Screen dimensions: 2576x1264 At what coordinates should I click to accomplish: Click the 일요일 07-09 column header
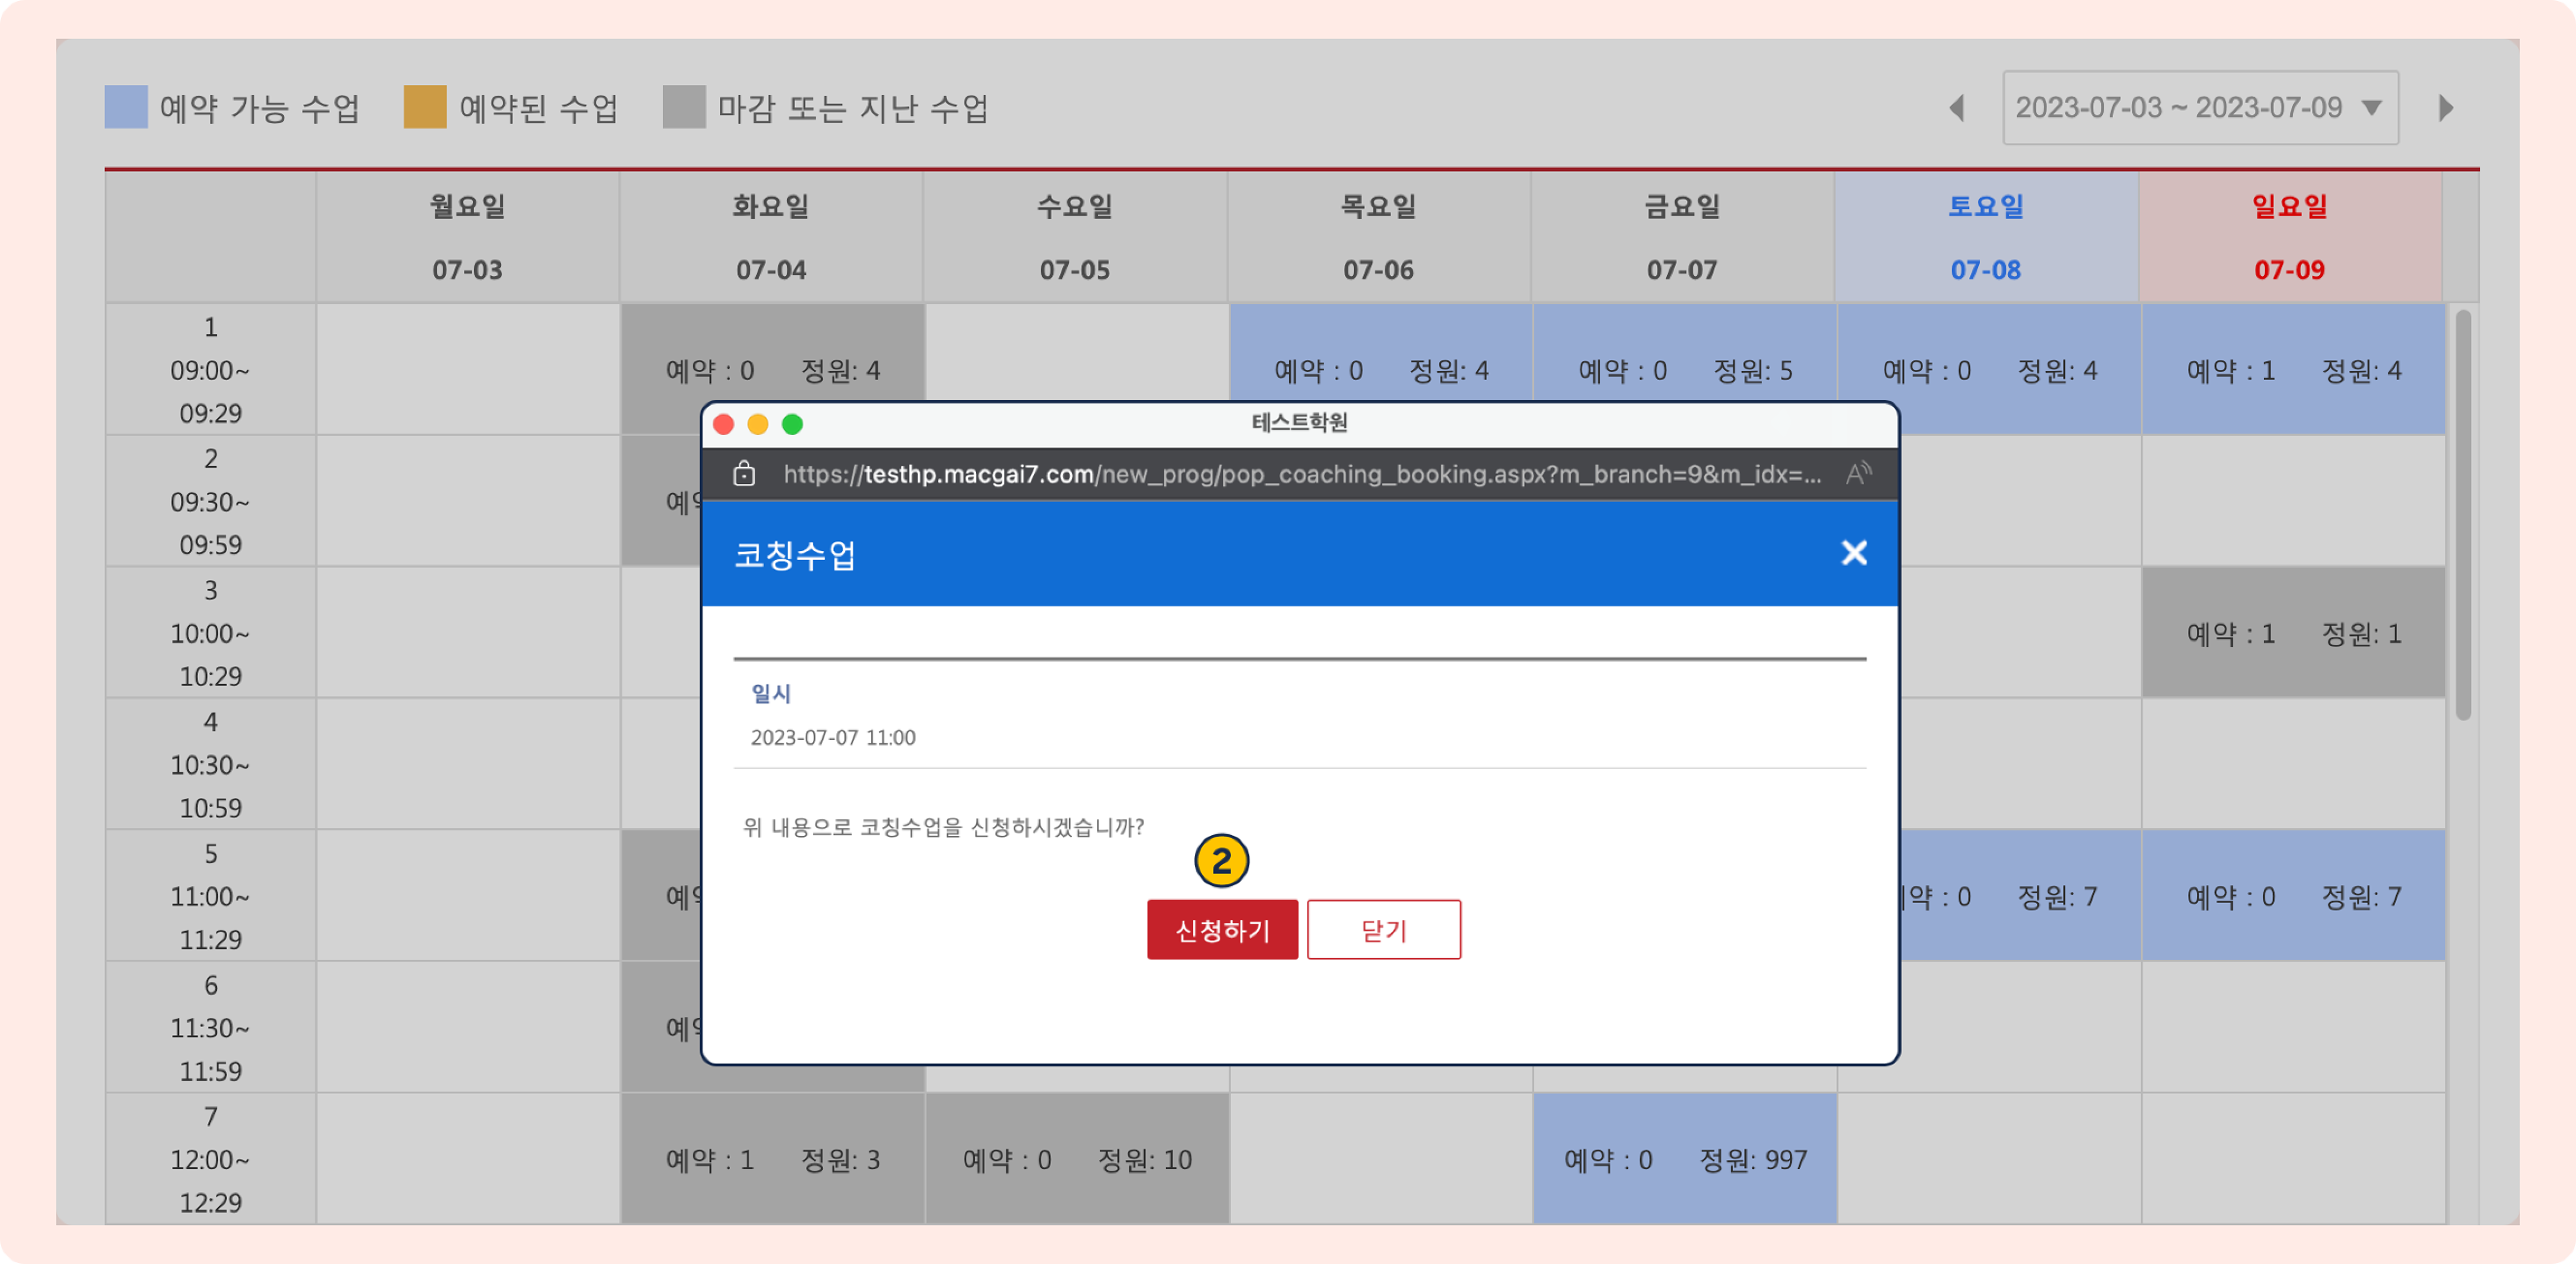(2289, 237)
